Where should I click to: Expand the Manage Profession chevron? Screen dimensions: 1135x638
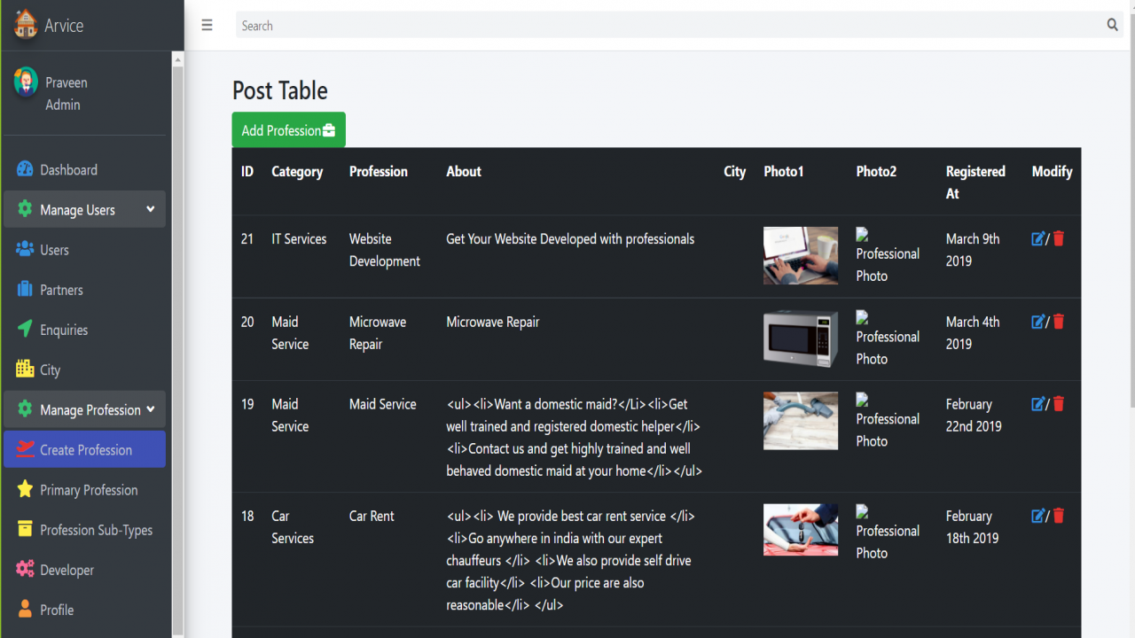(150, 408)
